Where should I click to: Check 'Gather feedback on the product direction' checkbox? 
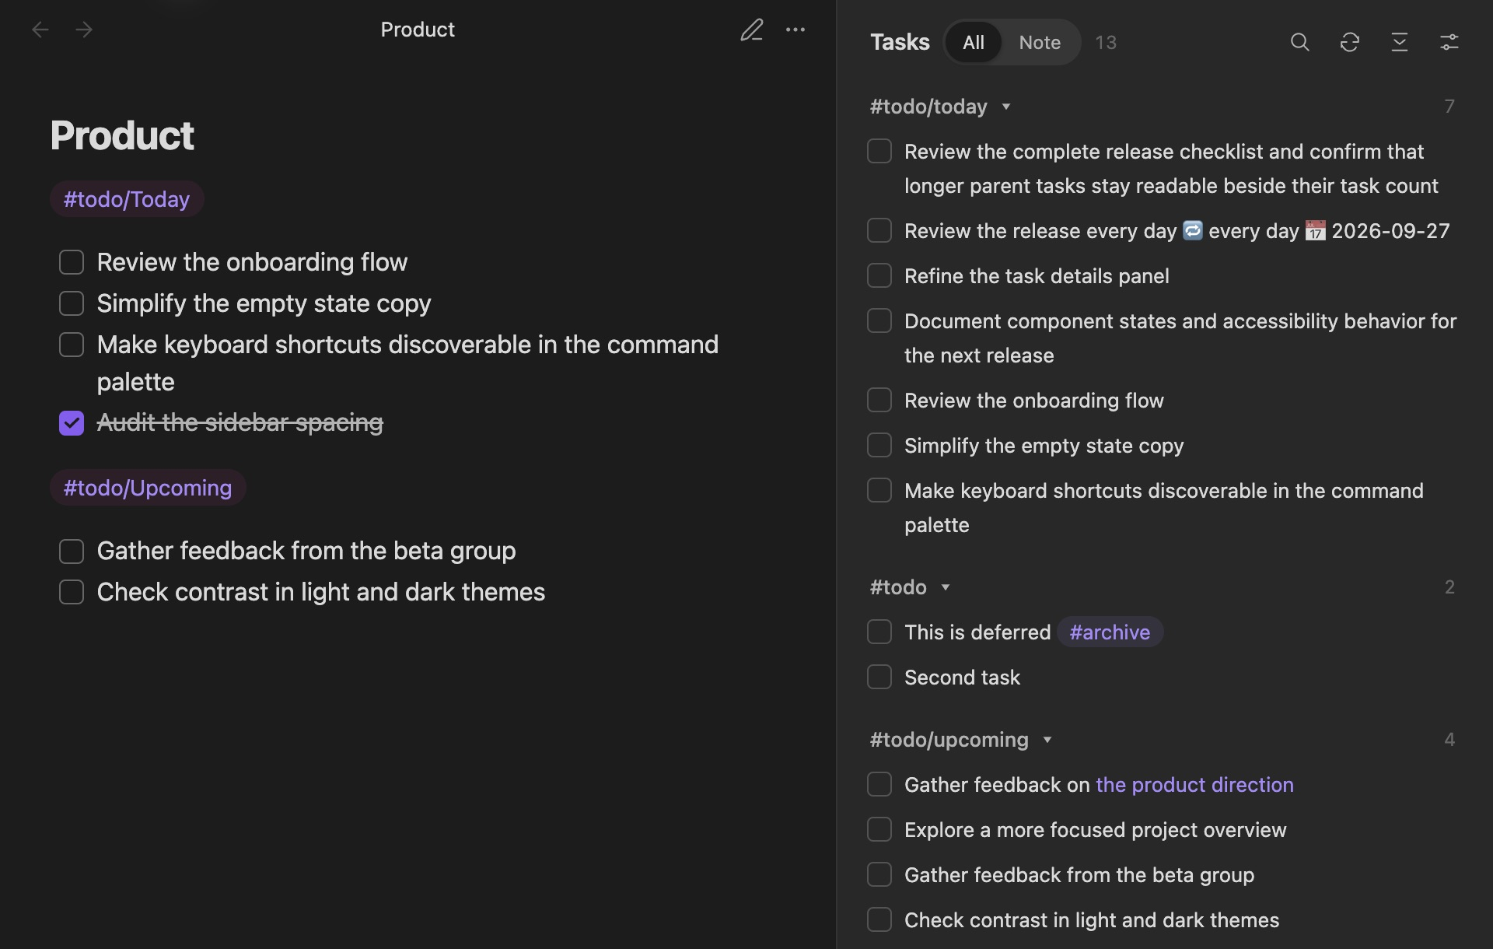pyautogui.click(x=879, y=784)
